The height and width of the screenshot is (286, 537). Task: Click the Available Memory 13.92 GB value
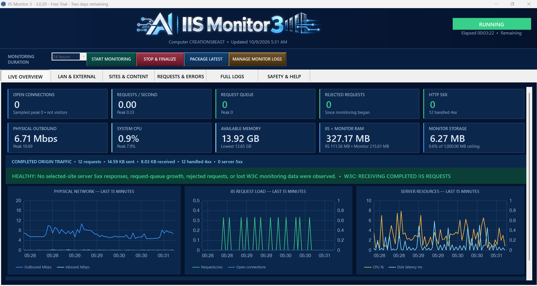[x=241, y=139]
